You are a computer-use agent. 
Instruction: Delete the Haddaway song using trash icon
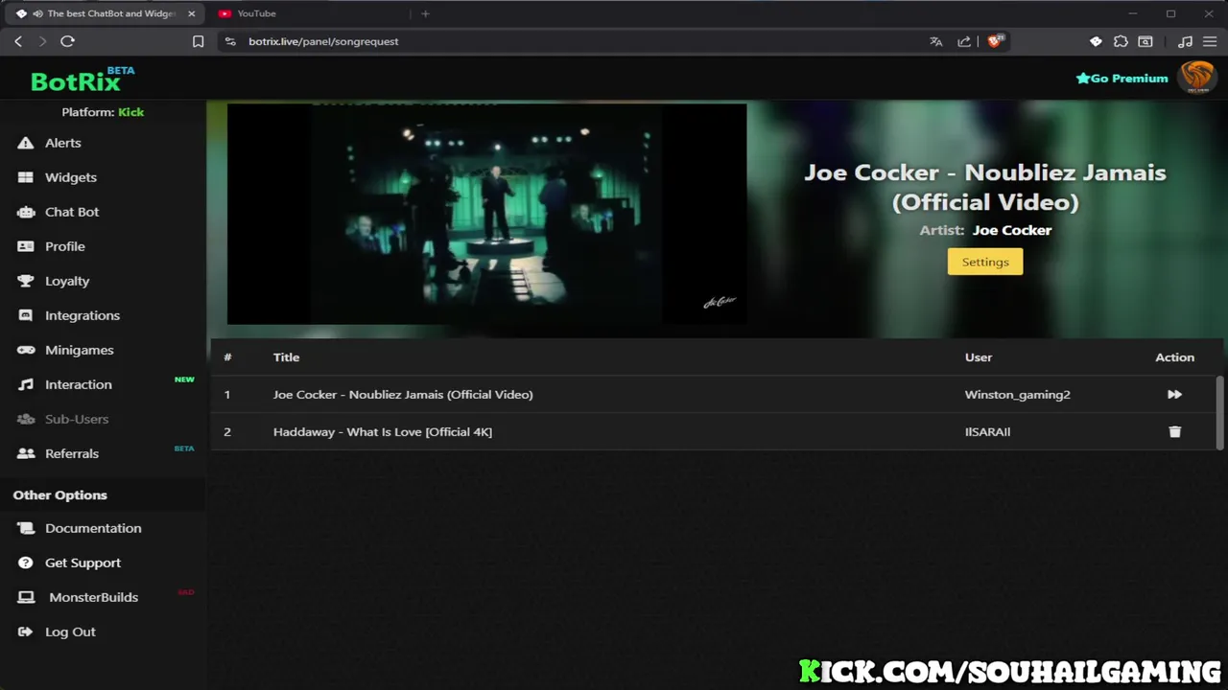coord(1174,431)
